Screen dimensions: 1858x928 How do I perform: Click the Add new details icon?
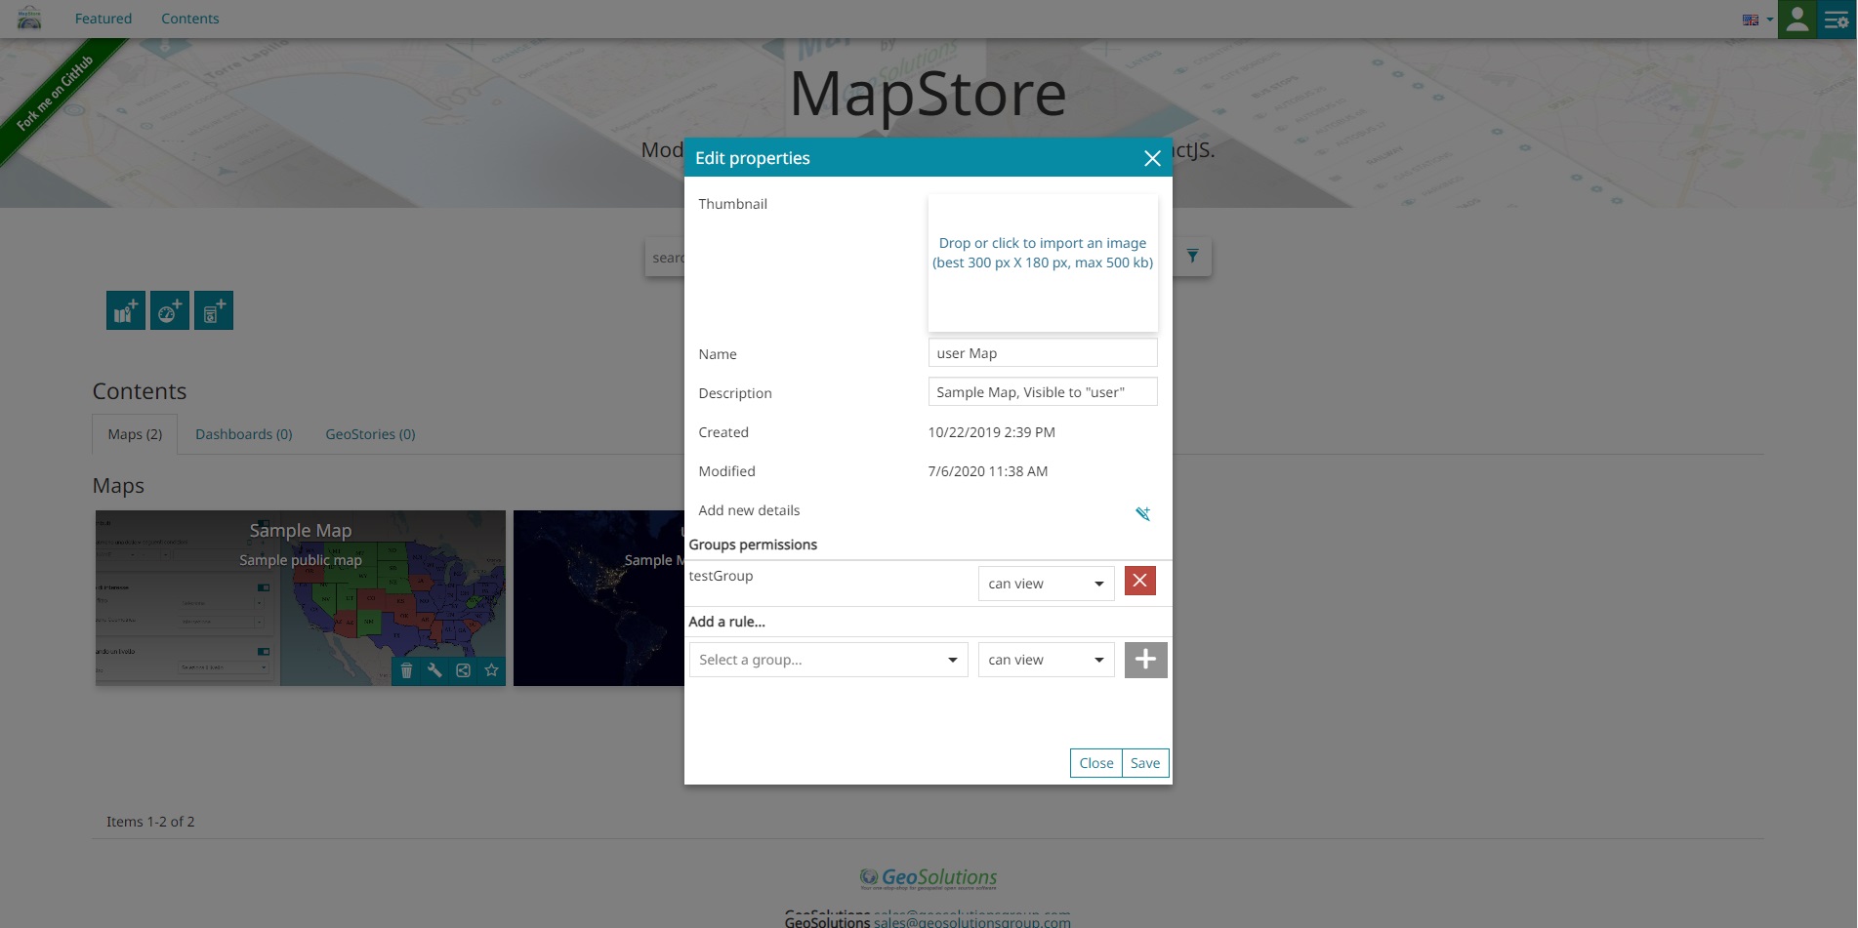point(1142,513)
